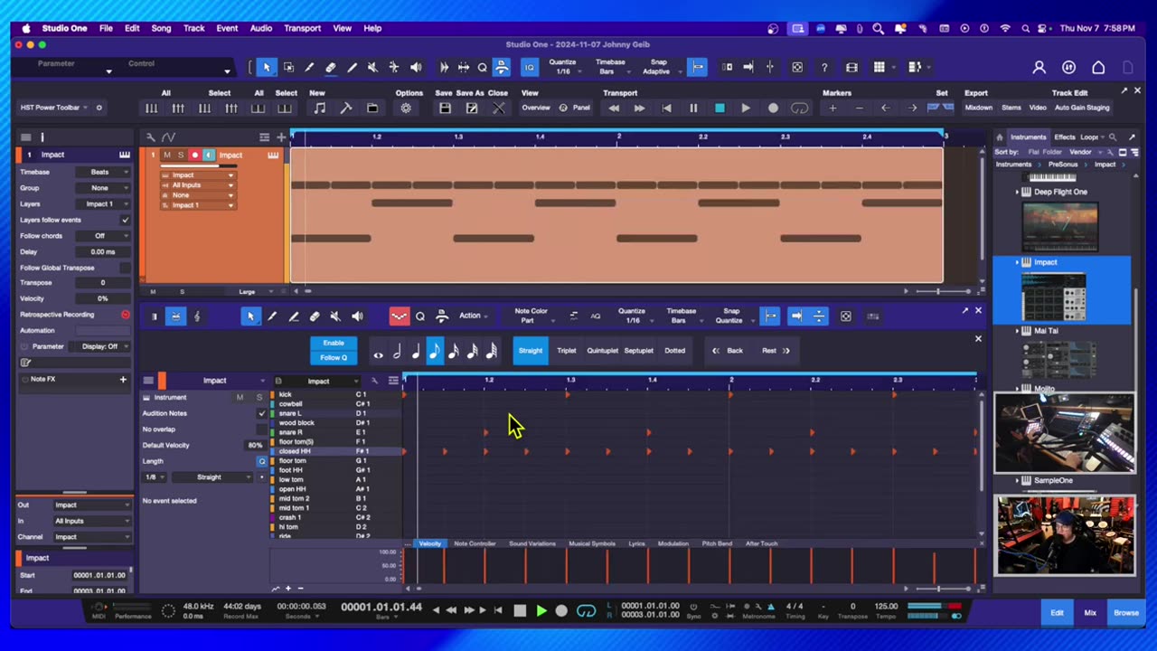
Task: Click the IQ input quantize button
Action: [x=530, y=67]
